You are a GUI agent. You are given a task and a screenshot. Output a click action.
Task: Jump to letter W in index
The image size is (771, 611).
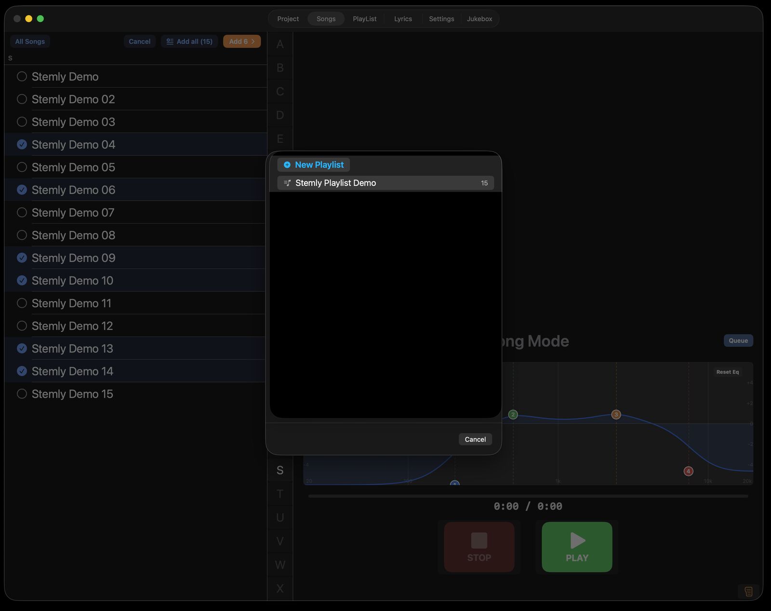pyautogui.click(x=280, y=565)
